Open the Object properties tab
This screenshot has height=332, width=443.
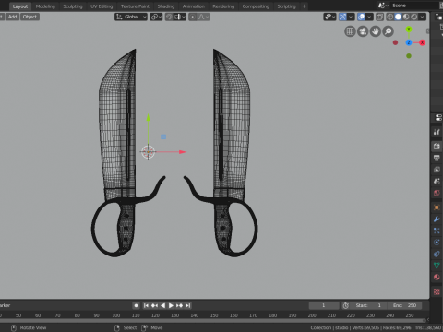[x=437, y=207]
